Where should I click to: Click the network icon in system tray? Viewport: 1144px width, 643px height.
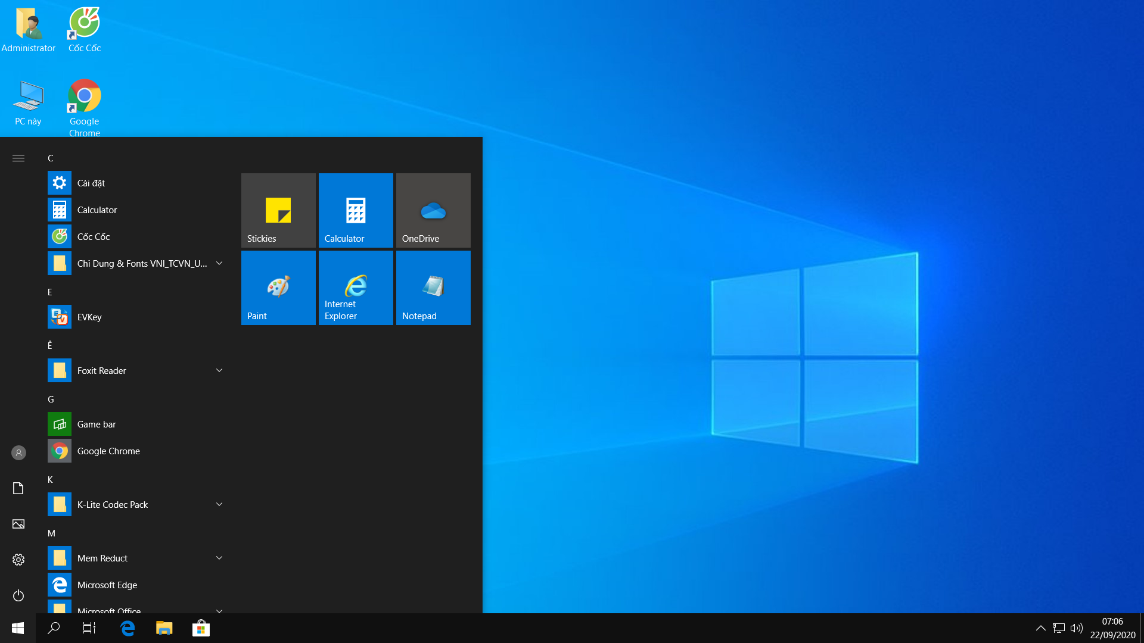(x=1059, y=628)
